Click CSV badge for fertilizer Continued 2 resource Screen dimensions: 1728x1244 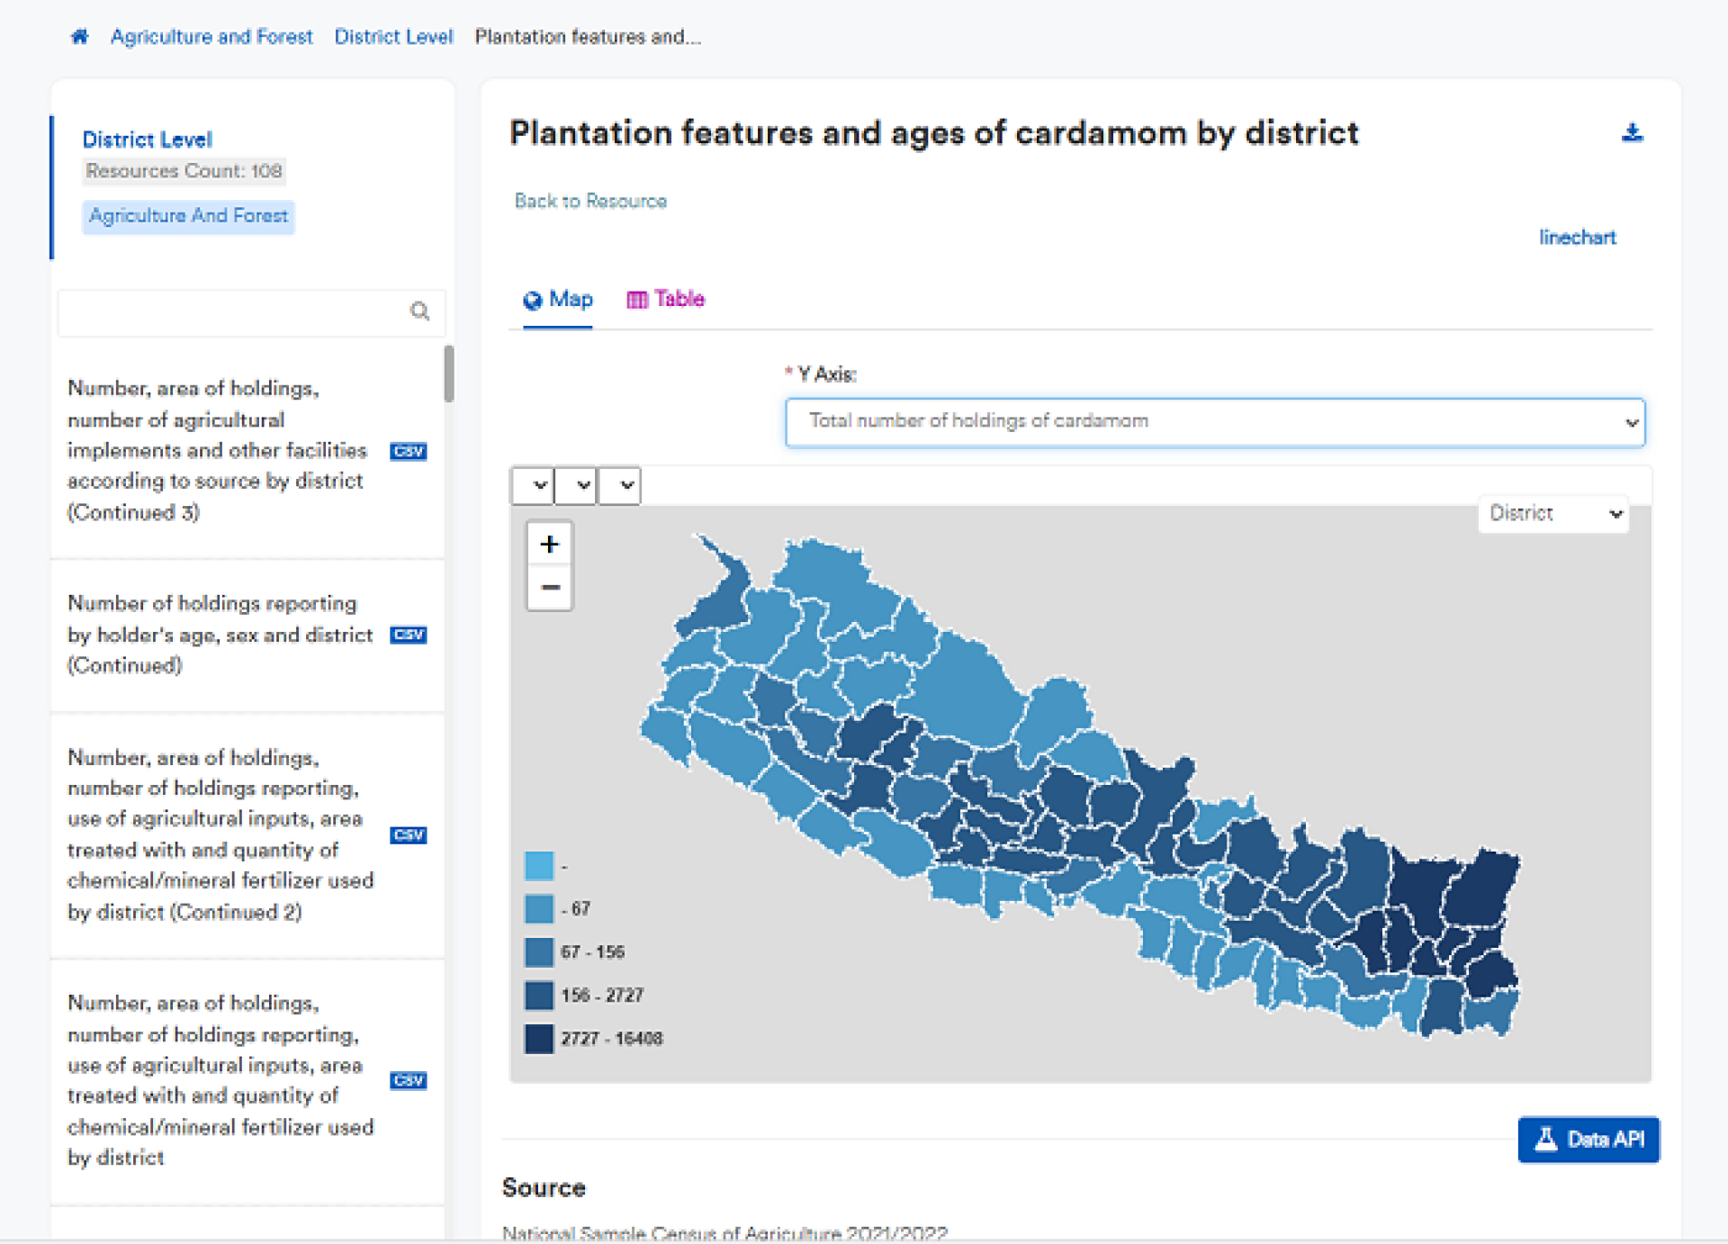(x=409, y=835)
